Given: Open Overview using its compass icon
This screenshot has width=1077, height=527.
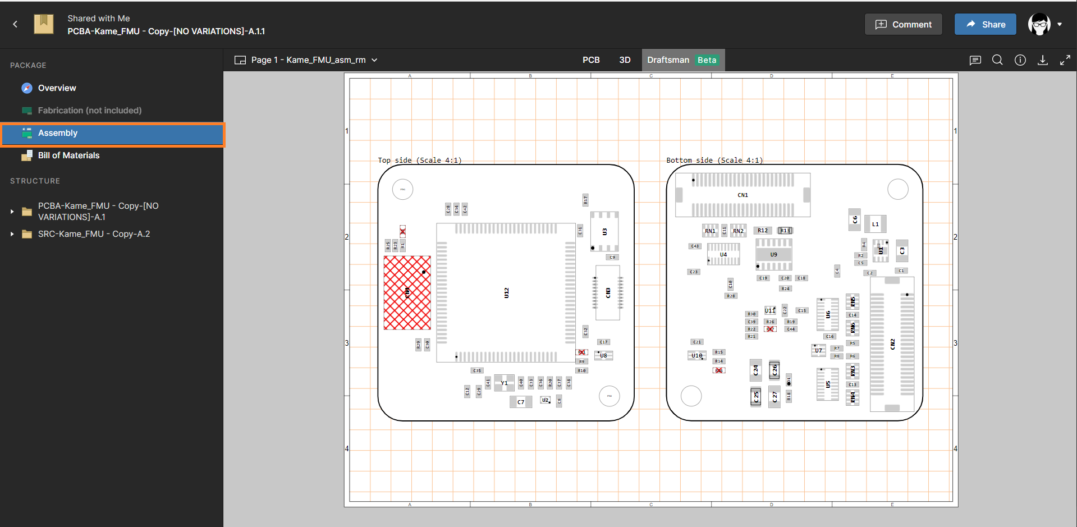Looking at the screenshot, I should click(26, 88).
